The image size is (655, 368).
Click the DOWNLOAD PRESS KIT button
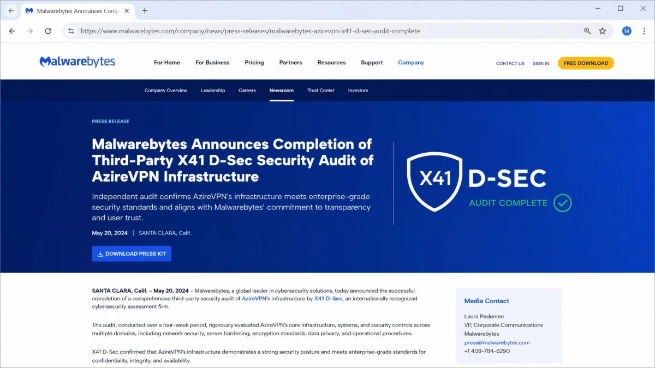tap(132, 254)
